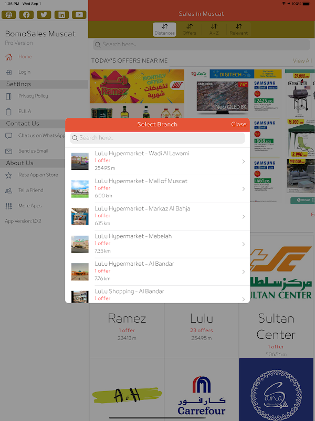Click the Privacy Policy document icon
Image resolution: width=315 pixels, height=421 pixels.
tap(8, 96)
